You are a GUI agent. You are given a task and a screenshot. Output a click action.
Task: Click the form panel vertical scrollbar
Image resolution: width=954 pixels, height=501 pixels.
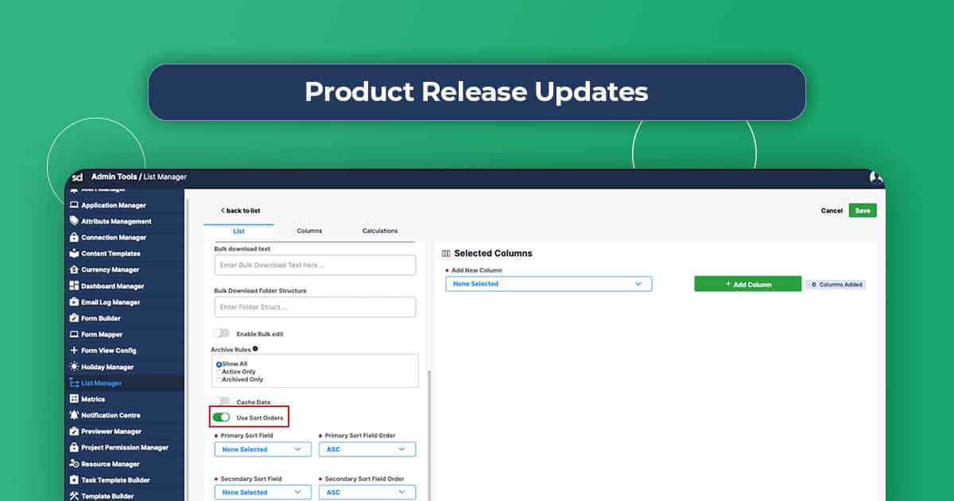[x=429, y=436]
